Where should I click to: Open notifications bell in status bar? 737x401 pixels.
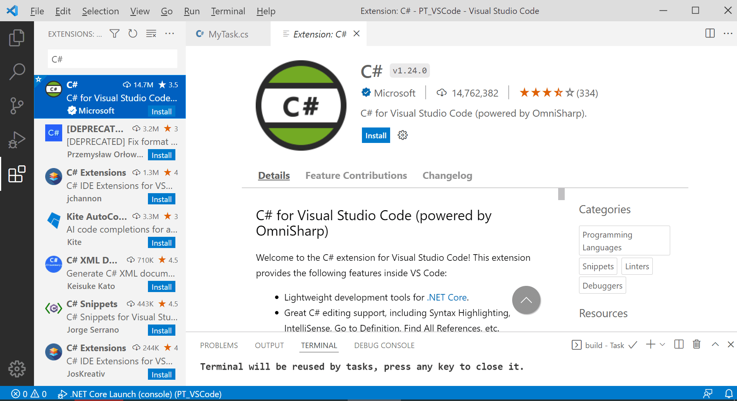(729, 394)
